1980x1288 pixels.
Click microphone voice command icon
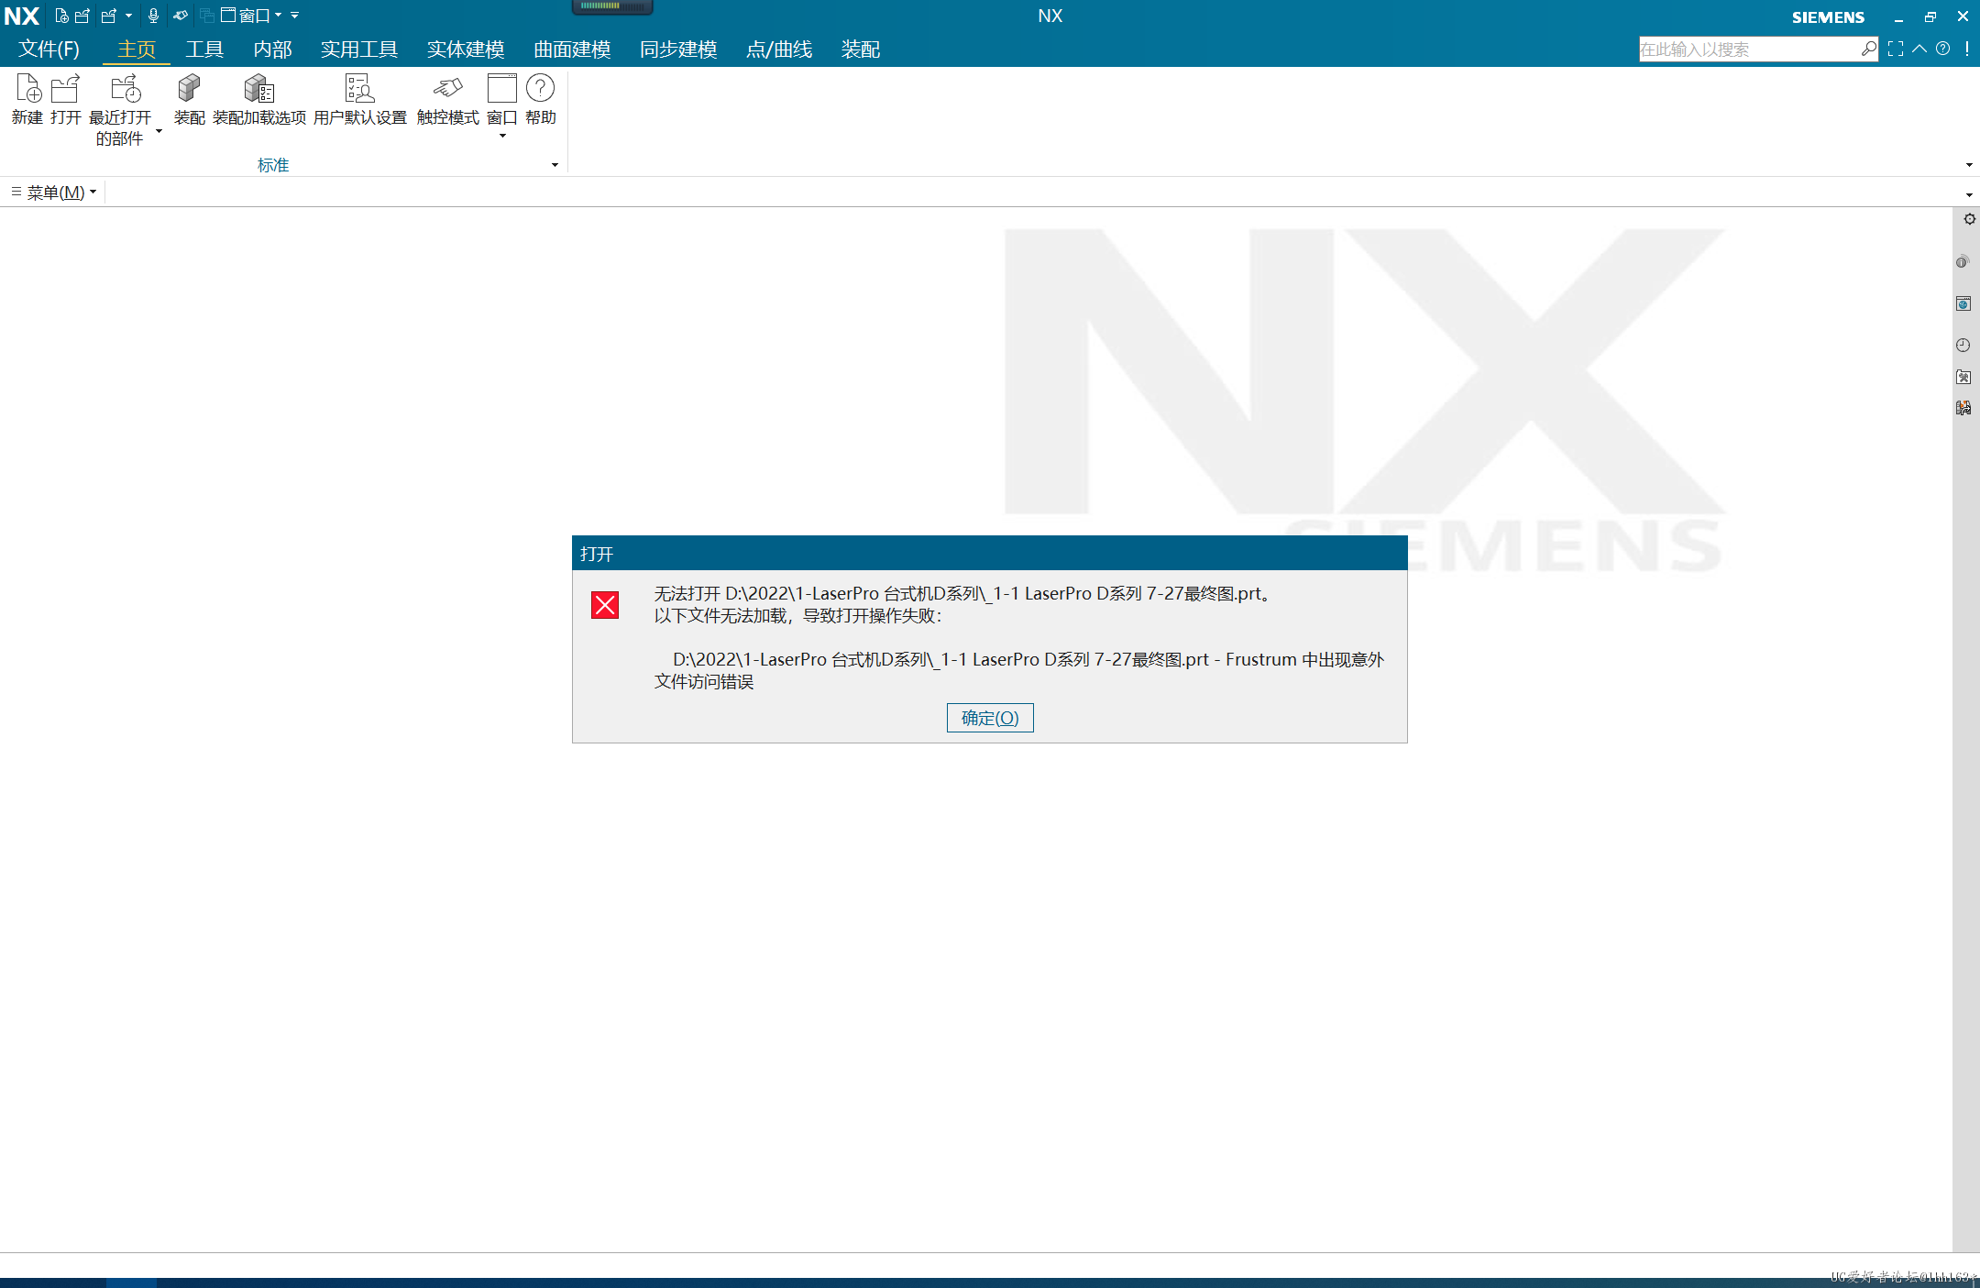tap(153, 16)
